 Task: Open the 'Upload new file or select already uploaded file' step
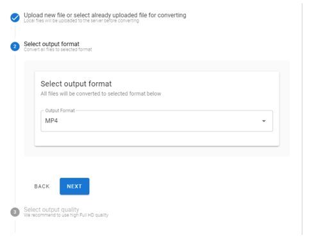(x=105, y=15)
